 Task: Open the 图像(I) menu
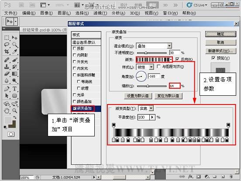click(x=46, y=13)
